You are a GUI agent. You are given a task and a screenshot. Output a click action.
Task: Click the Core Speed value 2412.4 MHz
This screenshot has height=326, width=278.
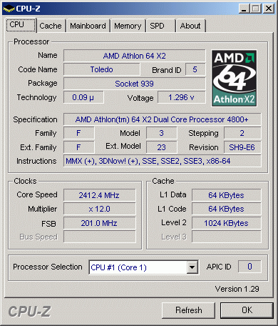coord(100,195)
